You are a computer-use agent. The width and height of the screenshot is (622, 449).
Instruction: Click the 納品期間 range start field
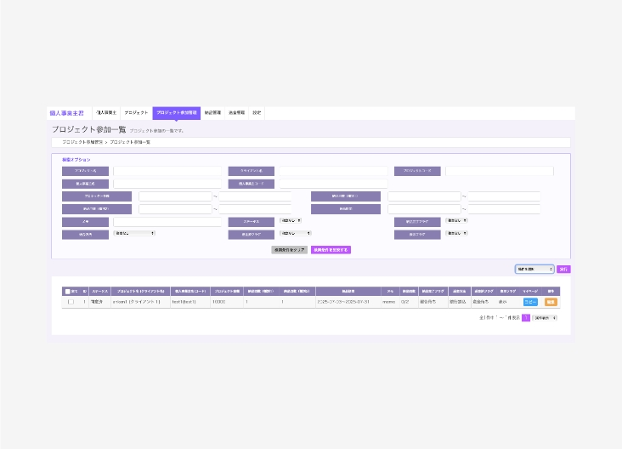coord(424,209)
